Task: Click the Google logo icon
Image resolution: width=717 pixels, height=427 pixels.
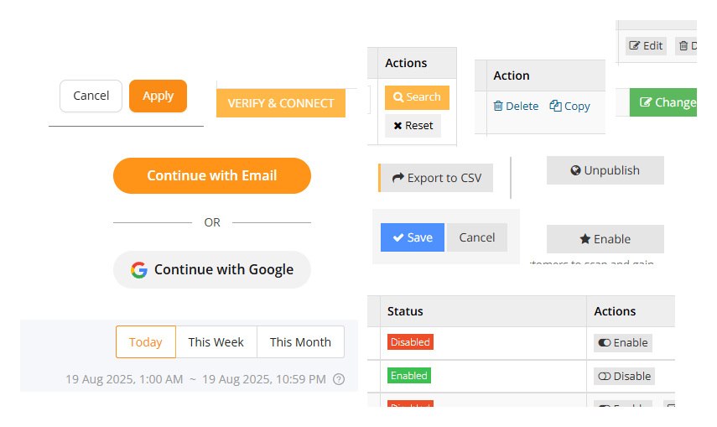Action: [139, 270]
